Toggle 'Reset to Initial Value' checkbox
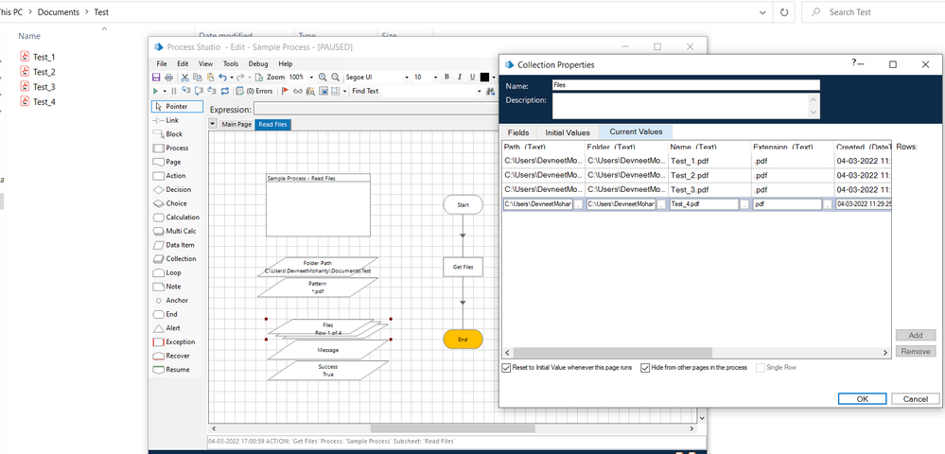The width and height of the screenshot is (945, 454). point(507,367)
